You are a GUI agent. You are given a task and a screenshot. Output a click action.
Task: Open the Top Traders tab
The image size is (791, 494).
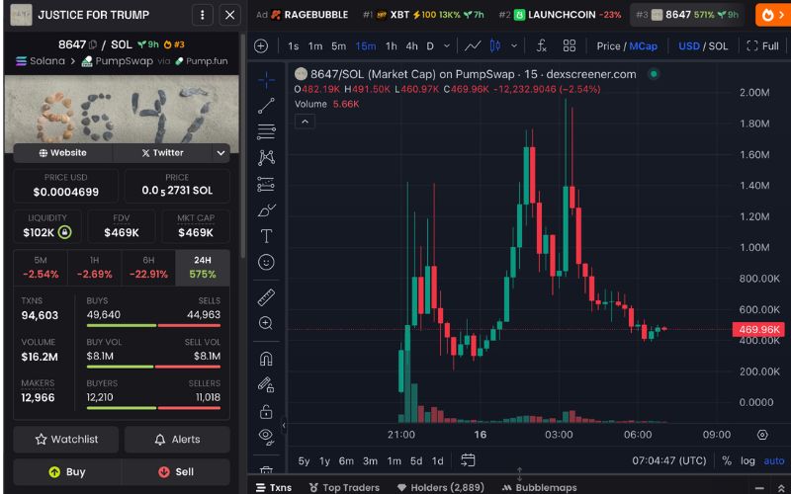pos(344,487)
